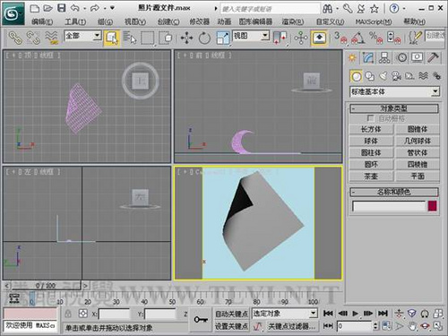Toggle the Angle Snap icon
Screen dimensions: 448x336
pos(358,38)
